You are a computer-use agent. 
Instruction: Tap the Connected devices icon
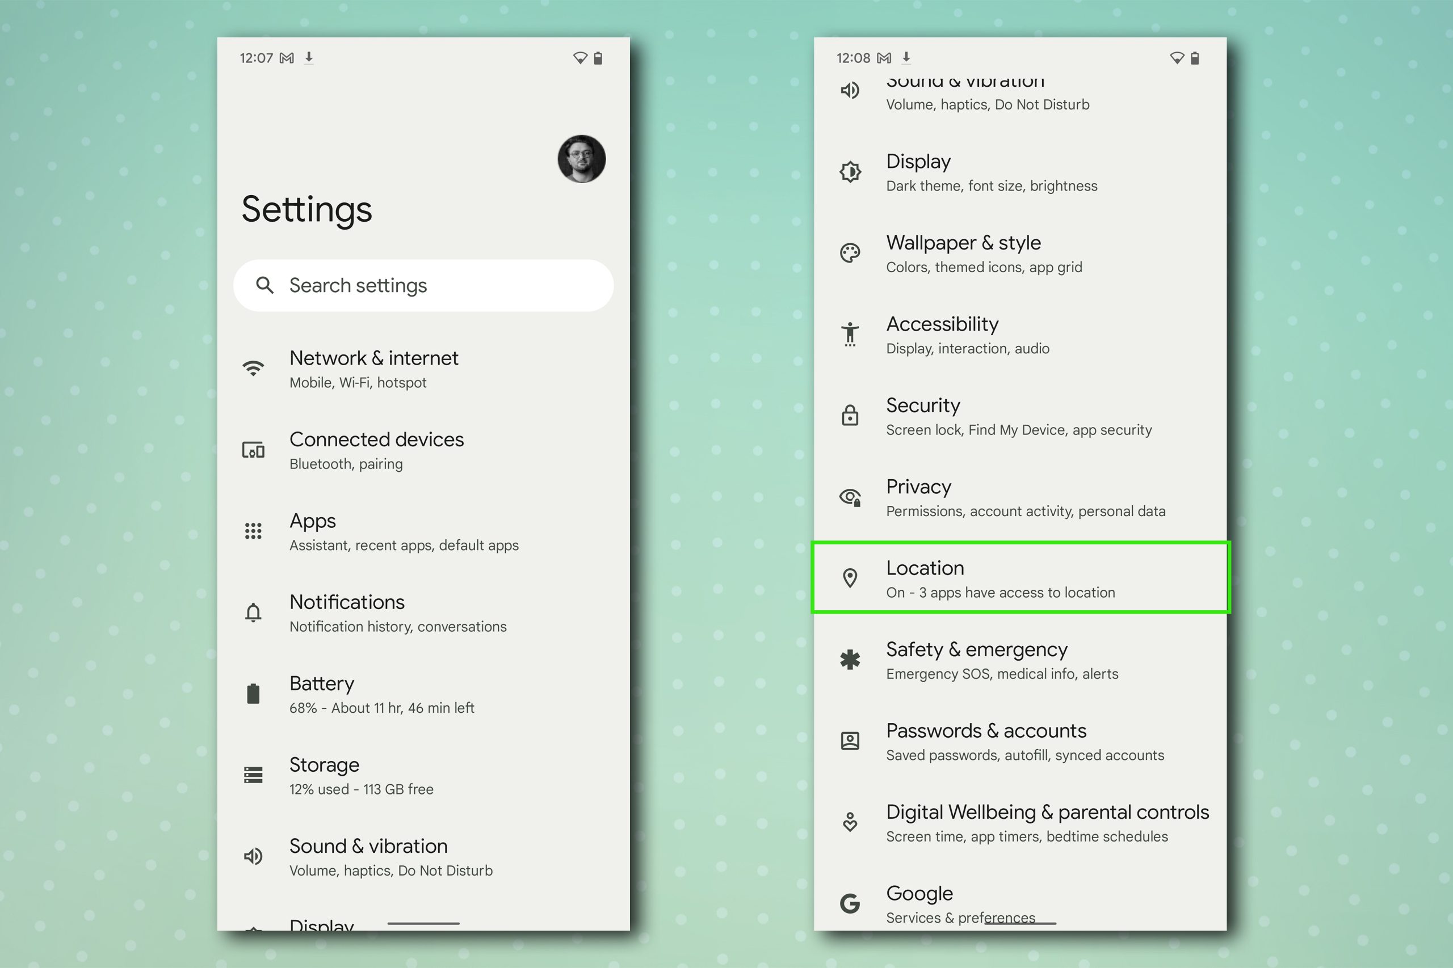click(253, 450)
